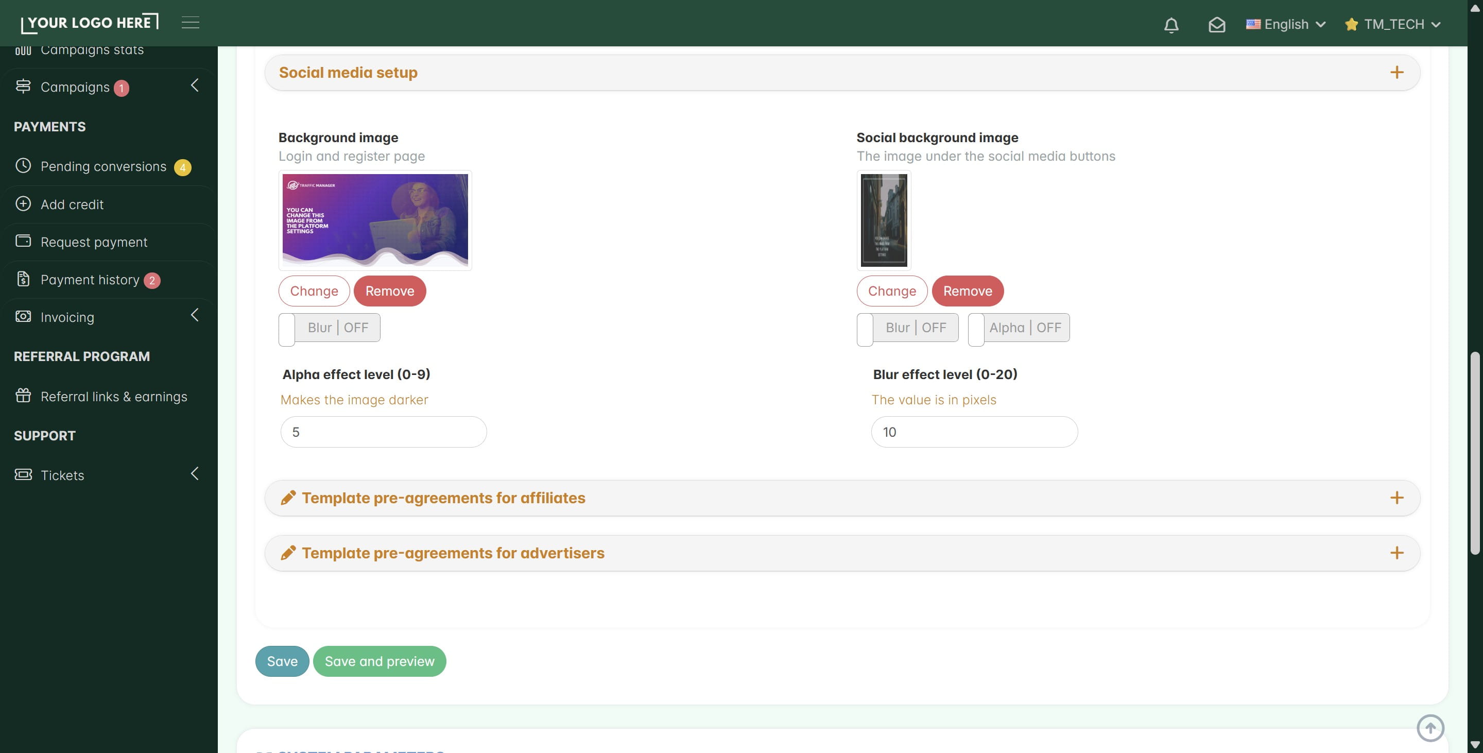Click the YOUR LOGO HERE logo
The width and height of the screenshot is (1483, 753).
pos(90,23)
